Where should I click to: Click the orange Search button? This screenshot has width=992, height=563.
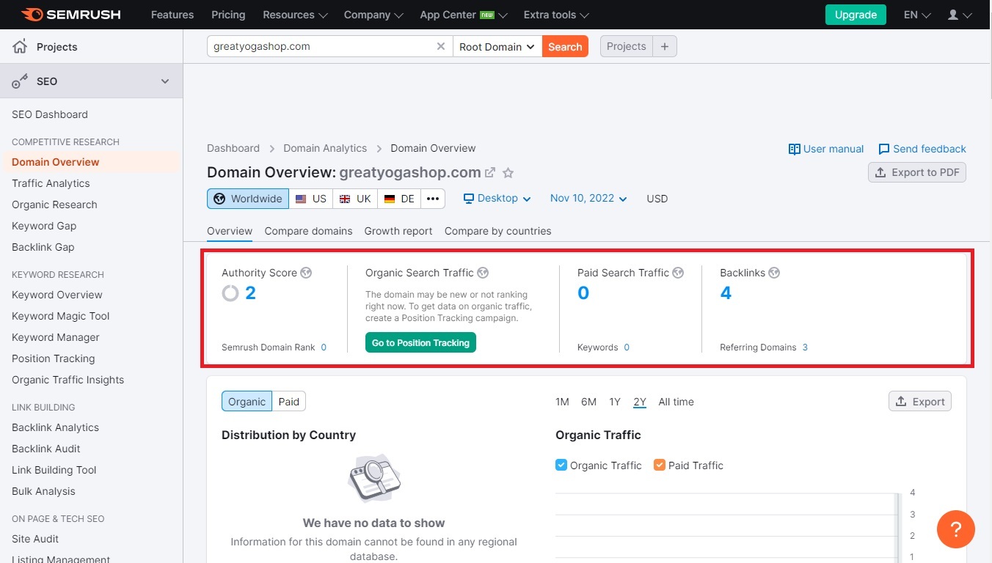tap(565, 46)
